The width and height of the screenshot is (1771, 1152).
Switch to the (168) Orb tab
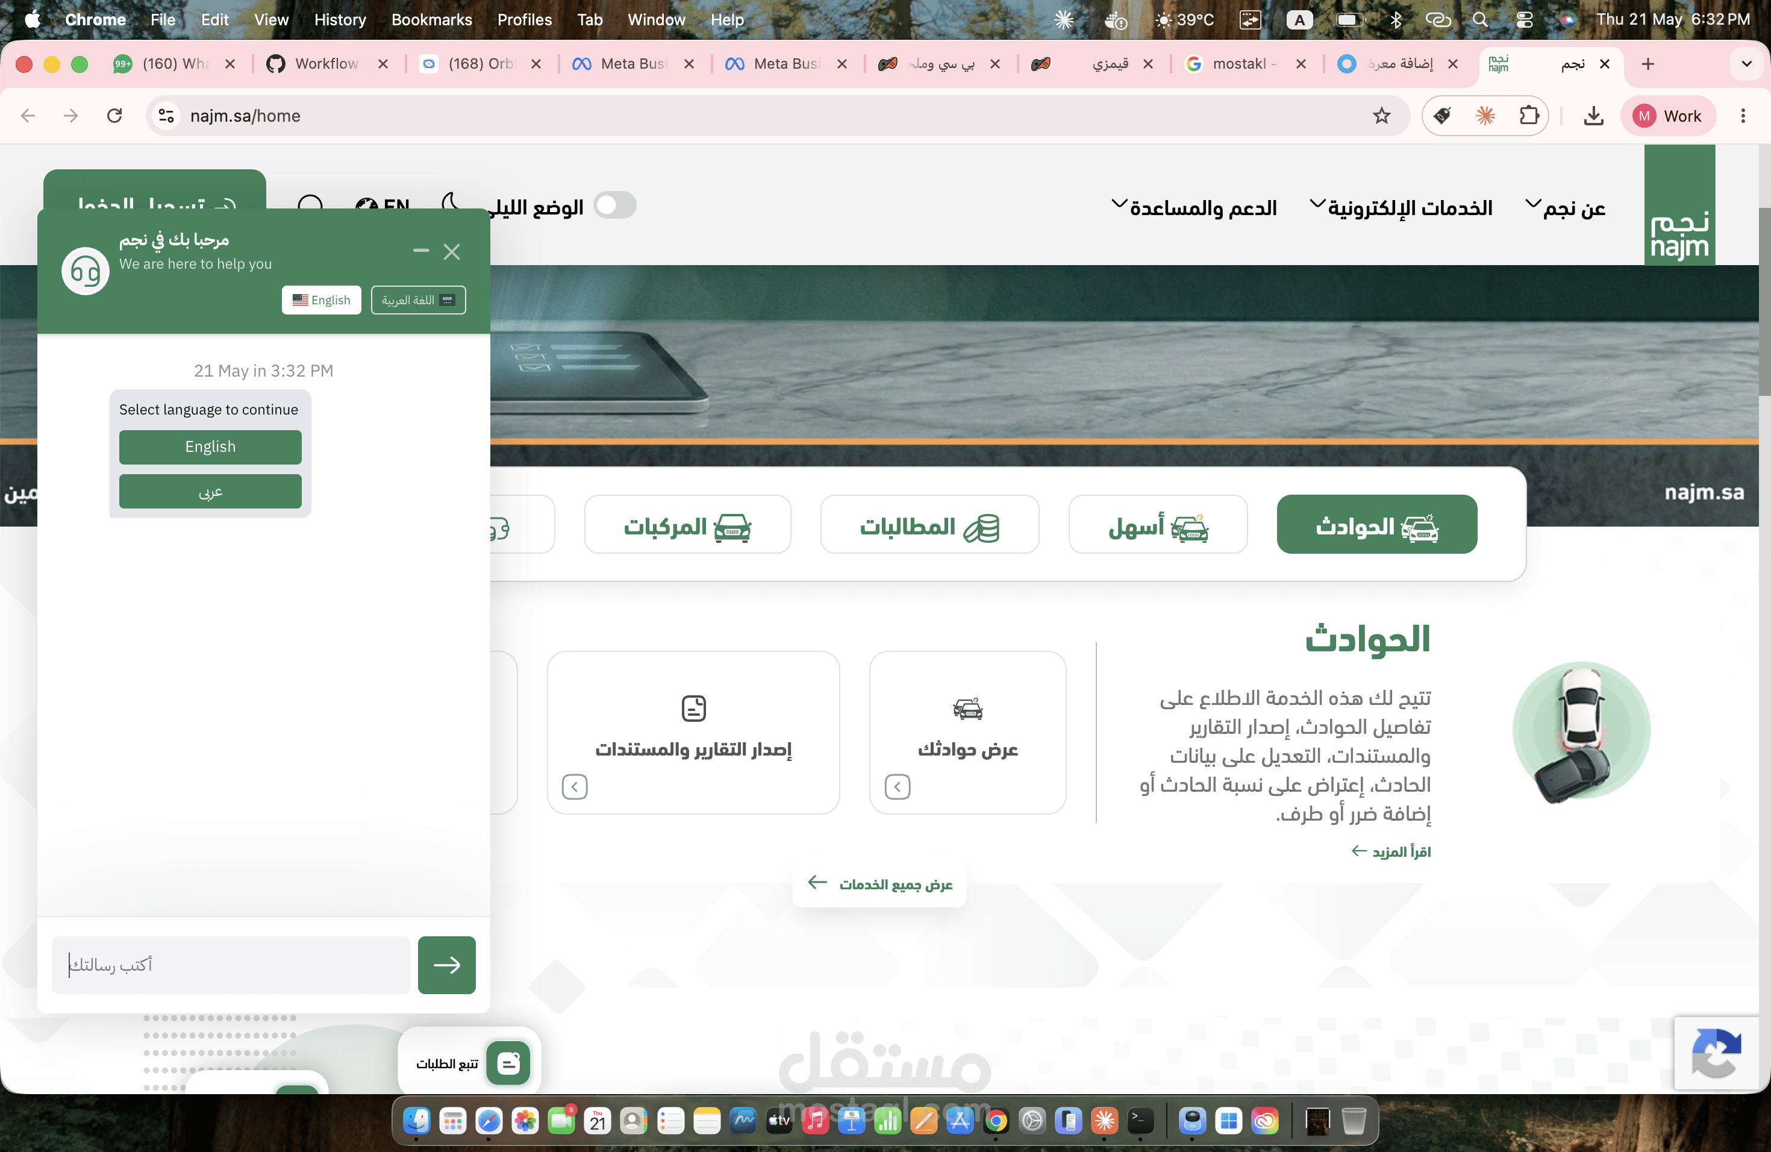[481, 64]
